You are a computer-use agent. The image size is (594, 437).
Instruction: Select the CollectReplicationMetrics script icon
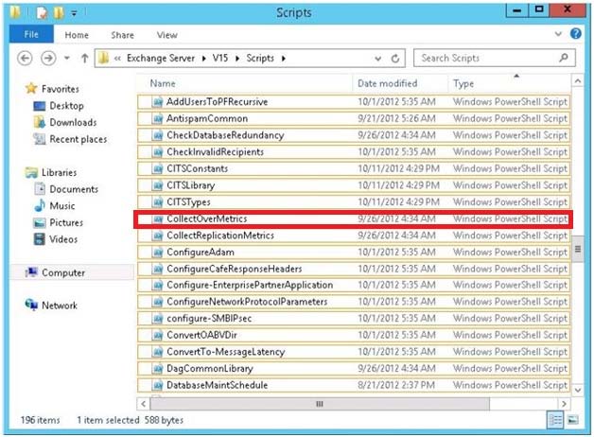click(158, 236)
